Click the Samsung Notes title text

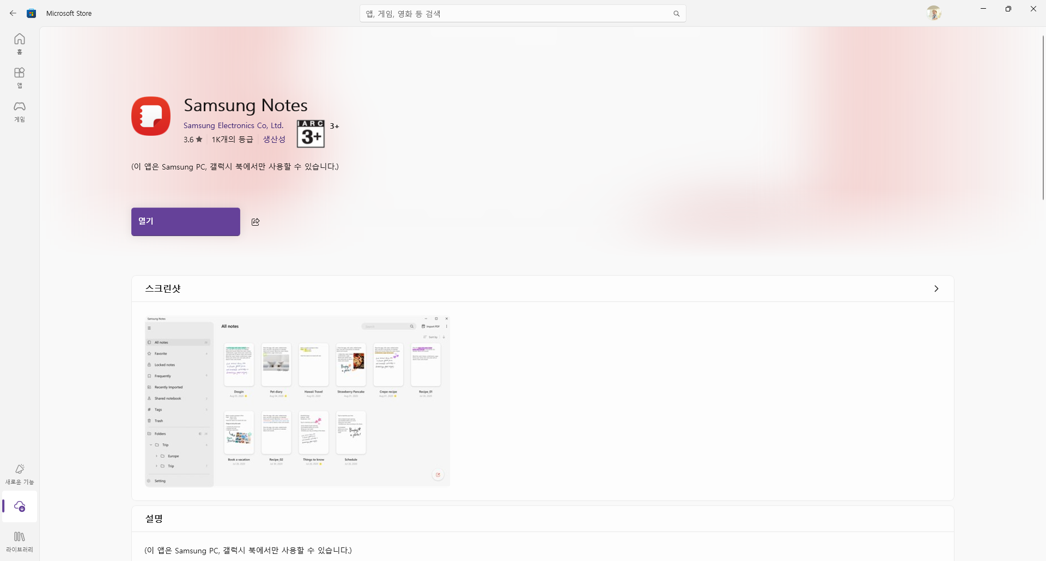246,105
